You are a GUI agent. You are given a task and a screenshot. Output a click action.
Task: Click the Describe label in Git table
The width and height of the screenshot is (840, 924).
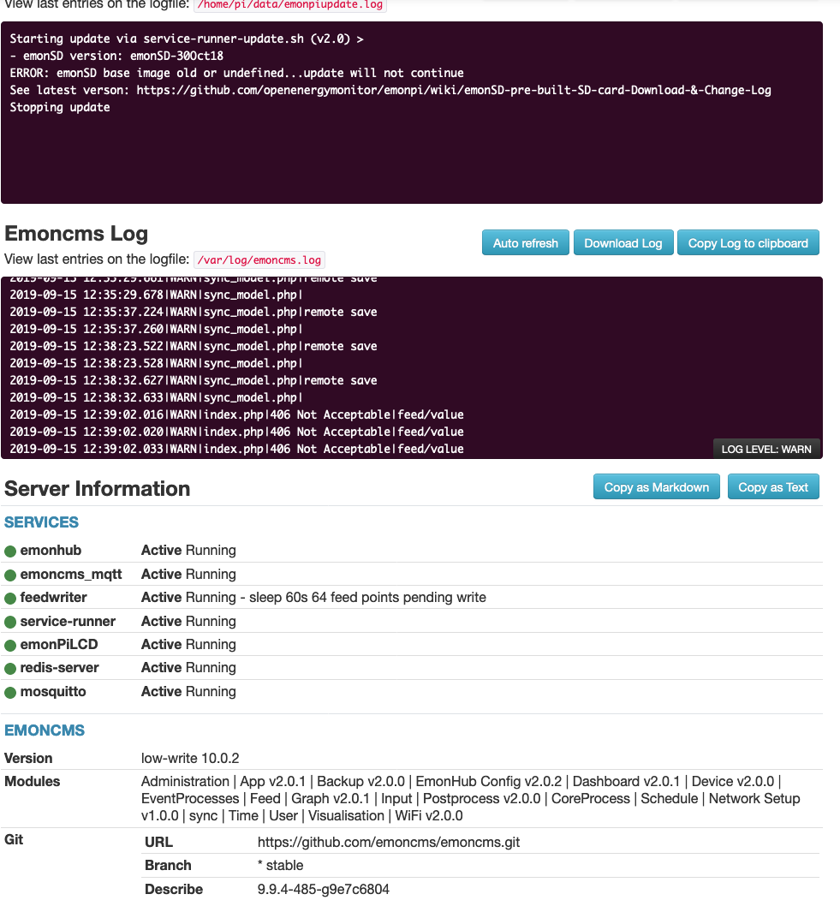click(174, 889)
